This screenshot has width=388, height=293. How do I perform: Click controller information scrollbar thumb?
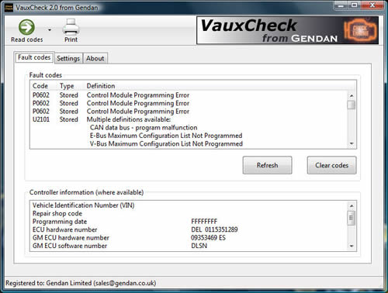pyautogui.click(x=352, y=218)
